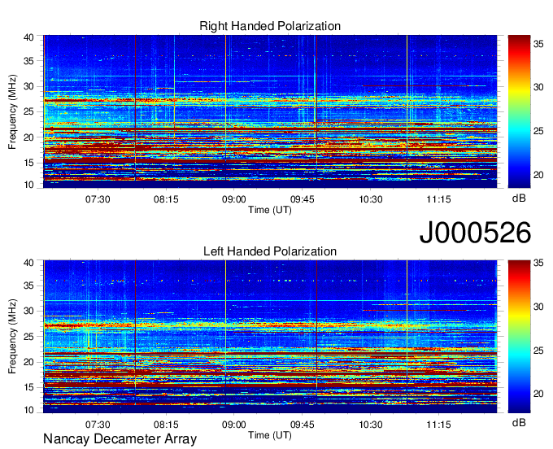Click the 20 value on bottom colorbar
The image size is (553, 449).
pos(538,394)
